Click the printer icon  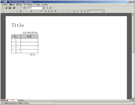[14, 8]
